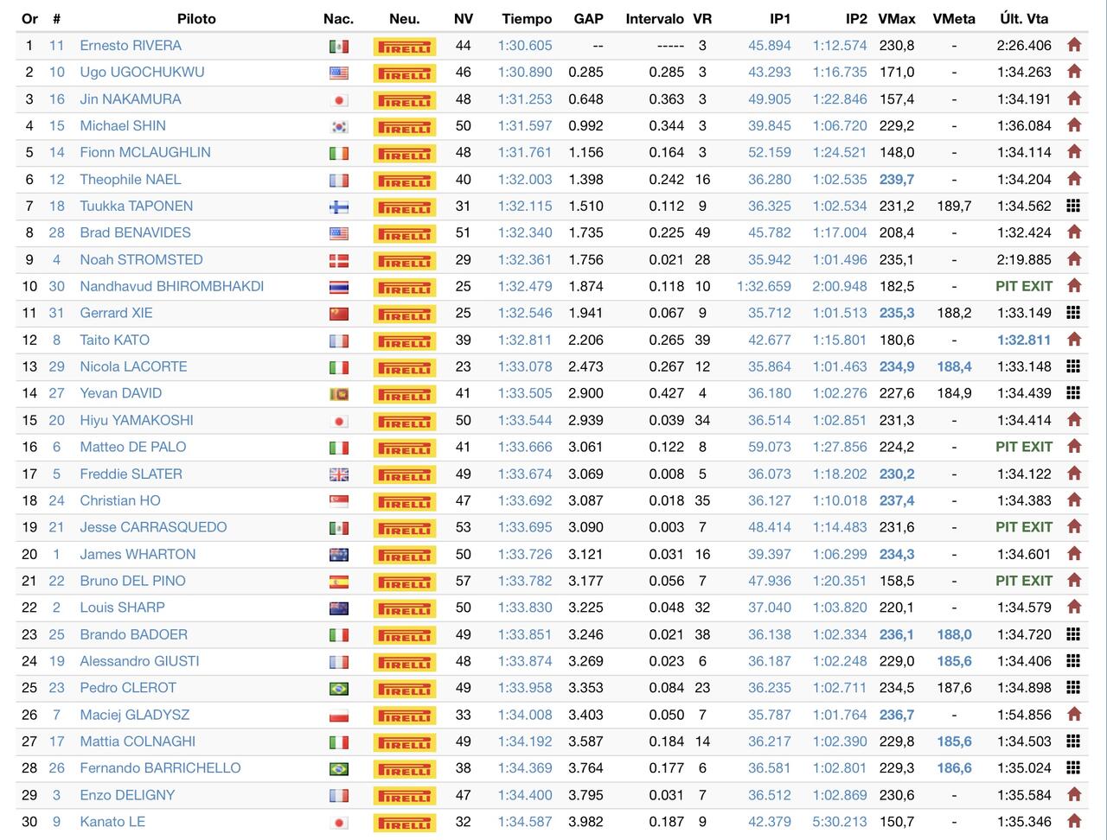Open Nandhavud BHIROMBHAKDI driver link

coord(171,286)
